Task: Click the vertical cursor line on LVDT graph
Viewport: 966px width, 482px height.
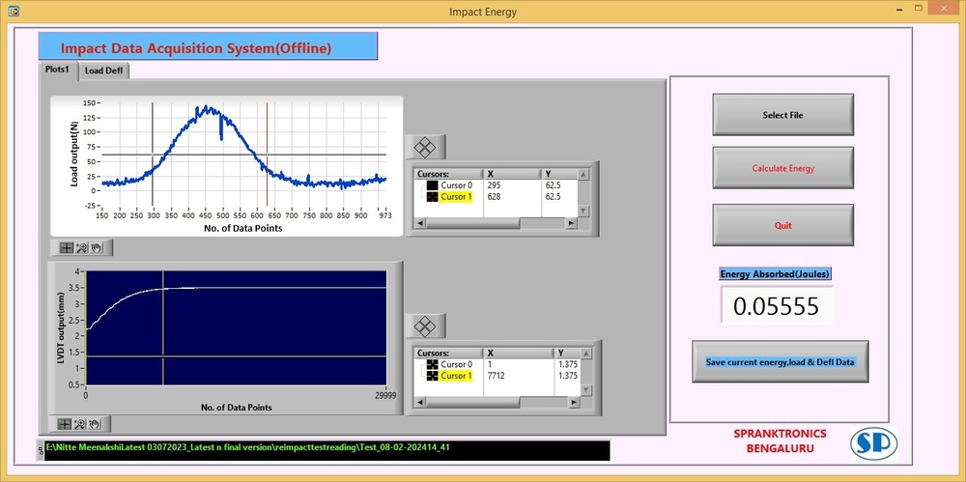Action: coord(163,327)
